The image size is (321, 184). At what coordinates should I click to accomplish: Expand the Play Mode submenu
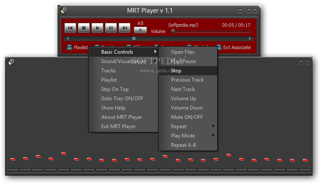pyautogui.click(x=188, y=135)
